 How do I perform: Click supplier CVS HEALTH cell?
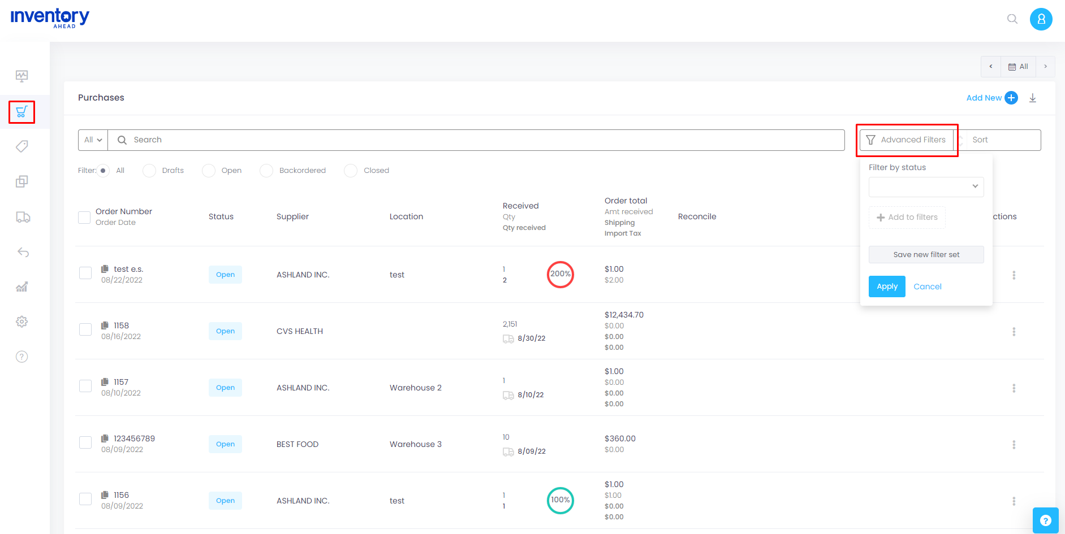click(x=300, y=331)
